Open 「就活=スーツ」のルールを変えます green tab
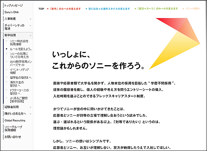The width and height of the screenshot is (207, 151). coord(157,9)
